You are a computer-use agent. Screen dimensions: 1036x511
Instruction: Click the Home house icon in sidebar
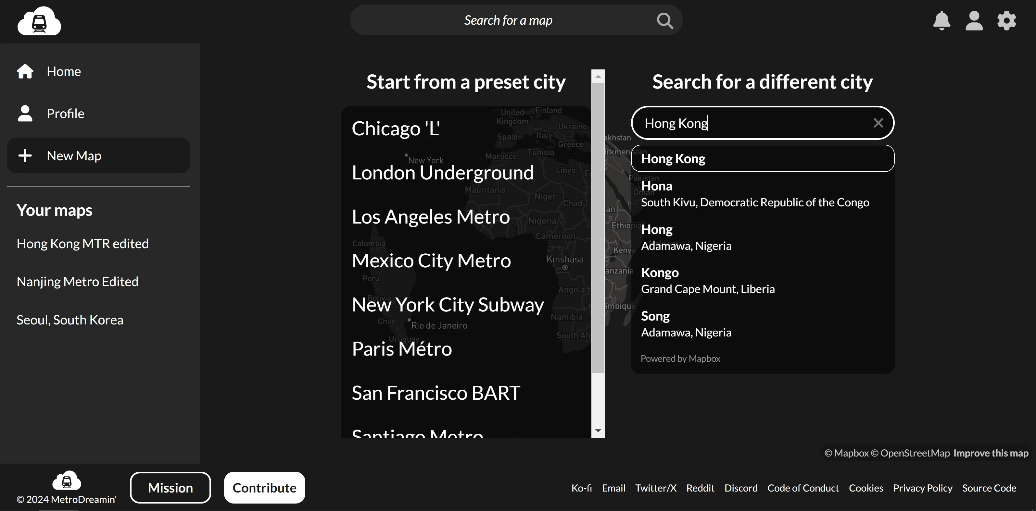click(25, 71)
